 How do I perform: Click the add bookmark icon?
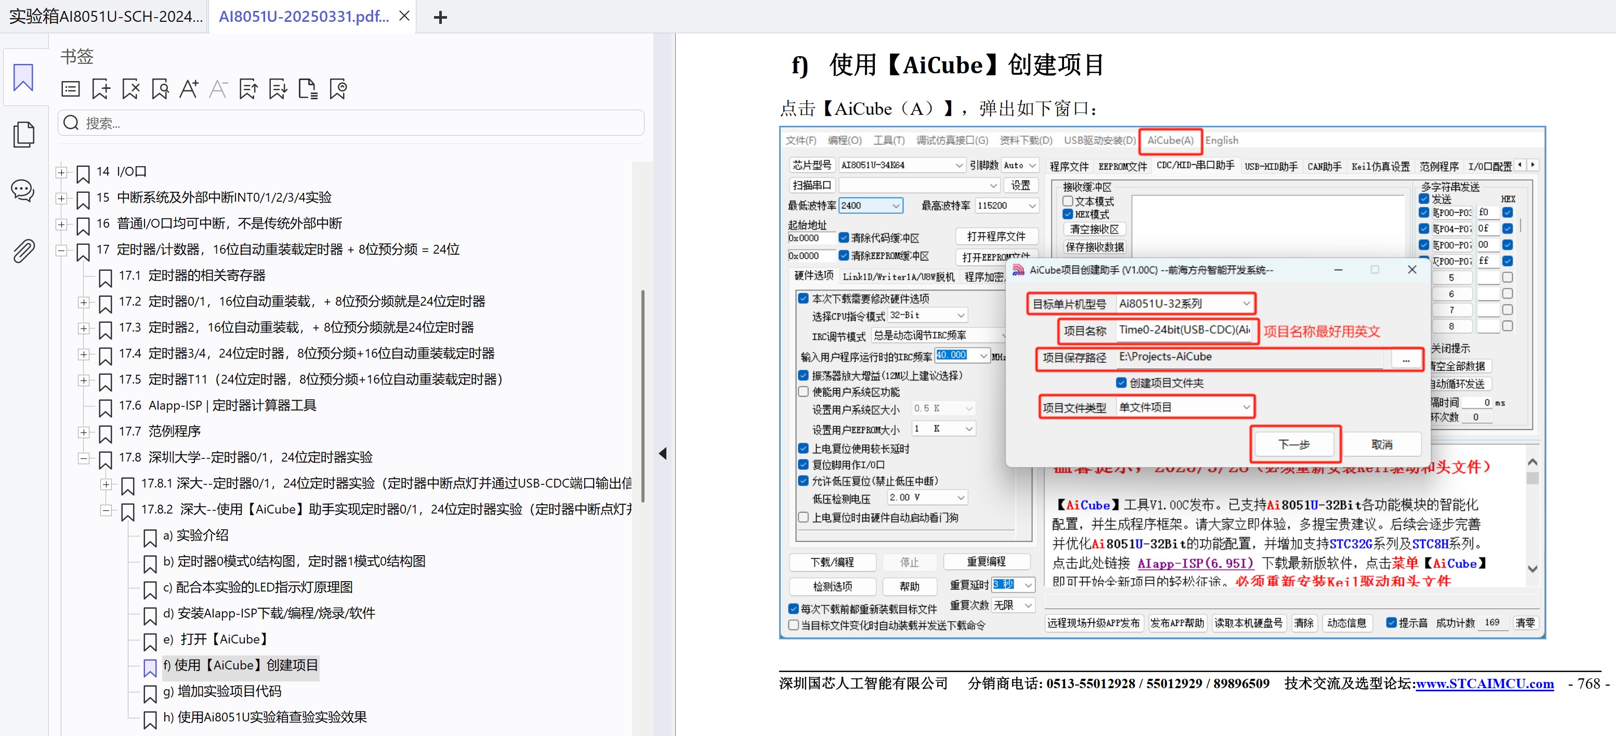(x=100, y=89)
